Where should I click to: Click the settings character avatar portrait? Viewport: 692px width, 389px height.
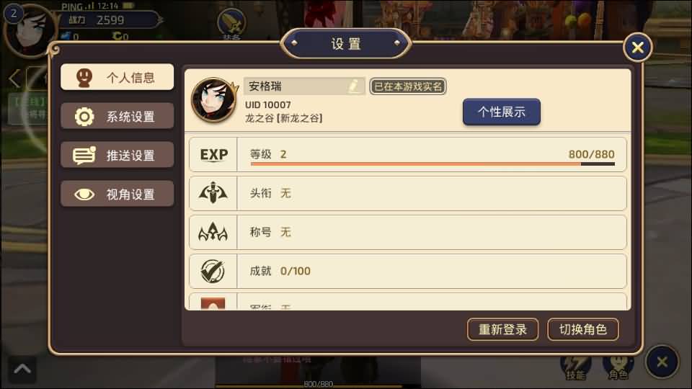(213, 99)
